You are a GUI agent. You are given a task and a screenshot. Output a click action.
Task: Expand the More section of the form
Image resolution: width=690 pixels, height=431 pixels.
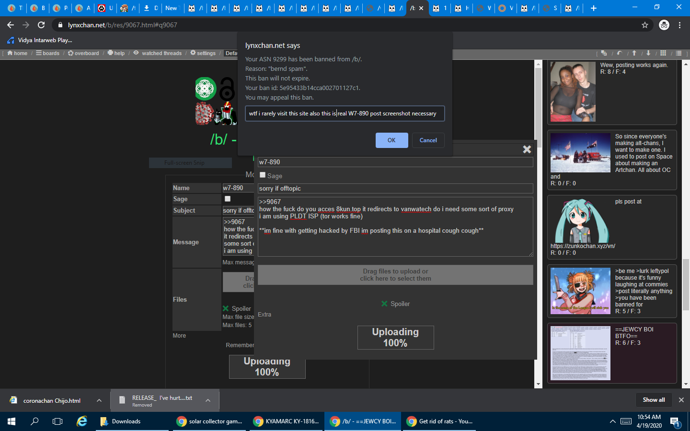(x=179, y=336)
